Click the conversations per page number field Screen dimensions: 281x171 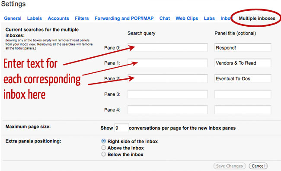(121, 128)
